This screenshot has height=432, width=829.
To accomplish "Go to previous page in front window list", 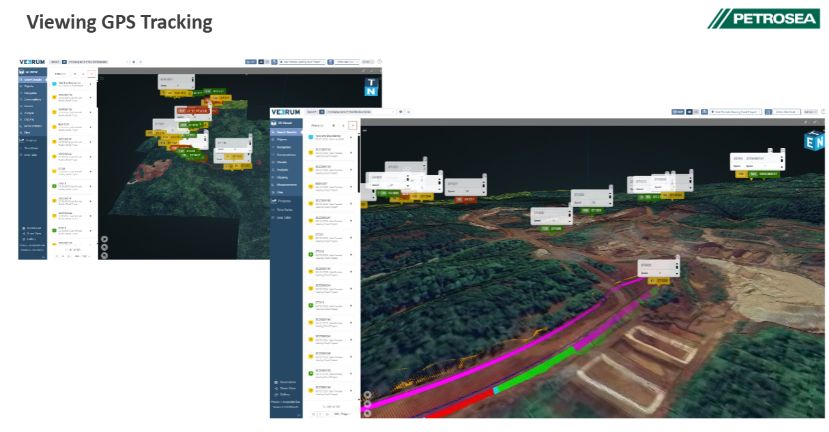I will point(314,414).
